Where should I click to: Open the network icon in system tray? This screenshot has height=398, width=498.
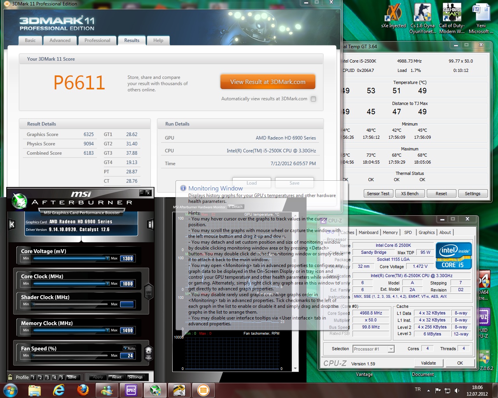(x=447, y=390)
